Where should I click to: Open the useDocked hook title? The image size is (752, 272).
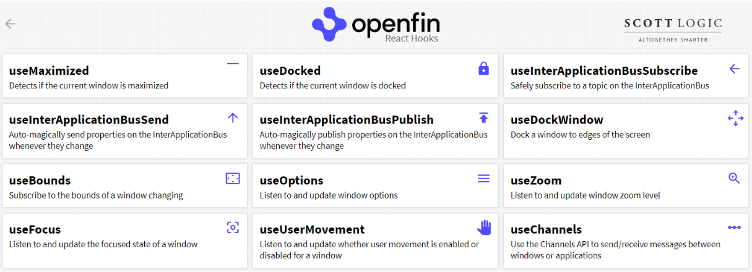290,70
